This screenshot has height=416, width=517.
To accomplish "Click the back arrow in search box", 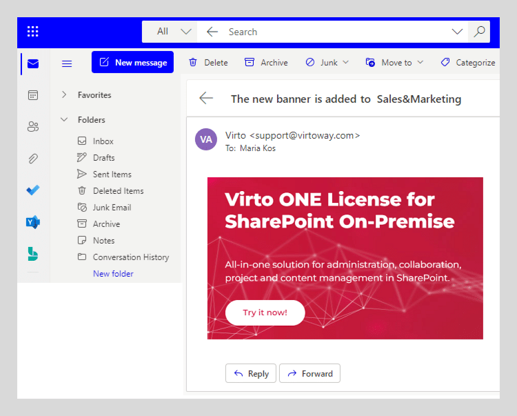I will point(212,32).
